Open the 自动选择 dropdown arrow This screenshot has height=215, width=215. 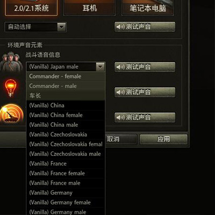pyautogui.click(x=61, y=27)
